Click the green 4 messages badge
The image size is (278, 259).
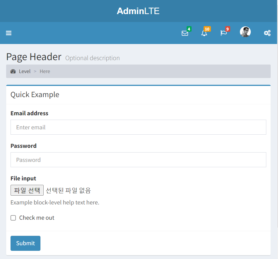(189, 29)
